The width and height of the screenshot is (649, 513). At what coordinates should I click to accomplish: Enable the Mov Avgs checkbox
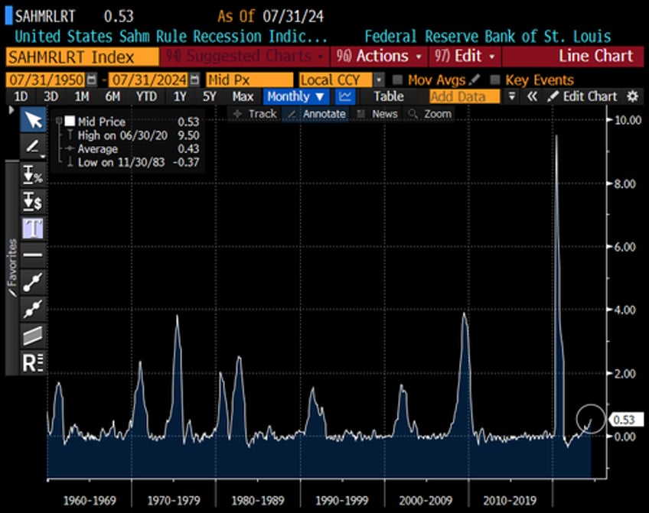397,80
